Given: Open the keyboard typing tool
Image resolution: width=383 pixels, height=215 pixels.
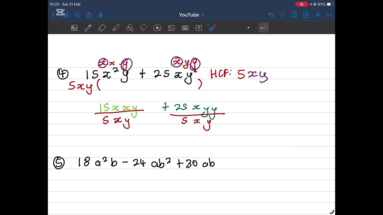Looking at the screenshot, I should pyautogui.click(x=185, y=28).
